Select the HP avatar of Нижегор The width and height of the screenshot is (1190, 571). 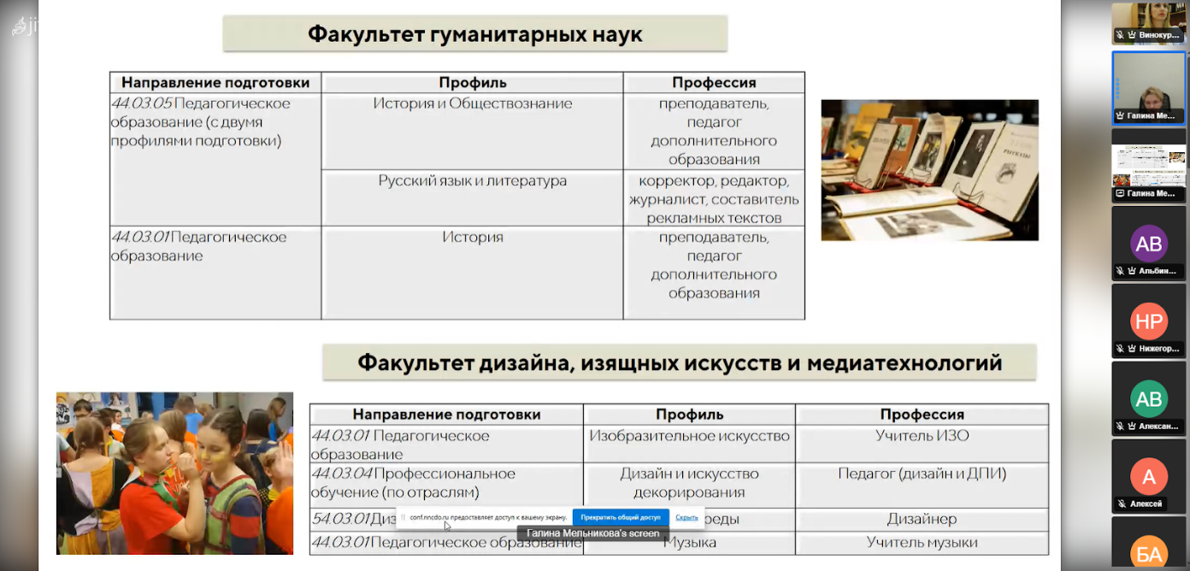coord(1149,321)
